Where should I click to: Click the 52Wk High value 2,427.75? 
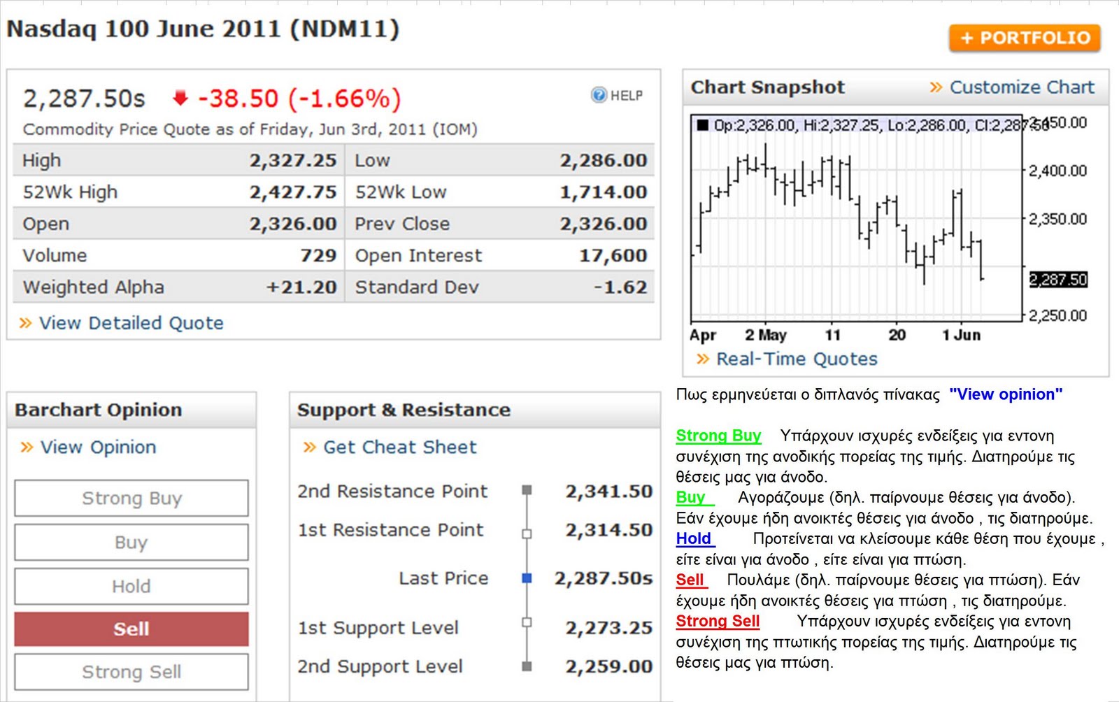293,192
